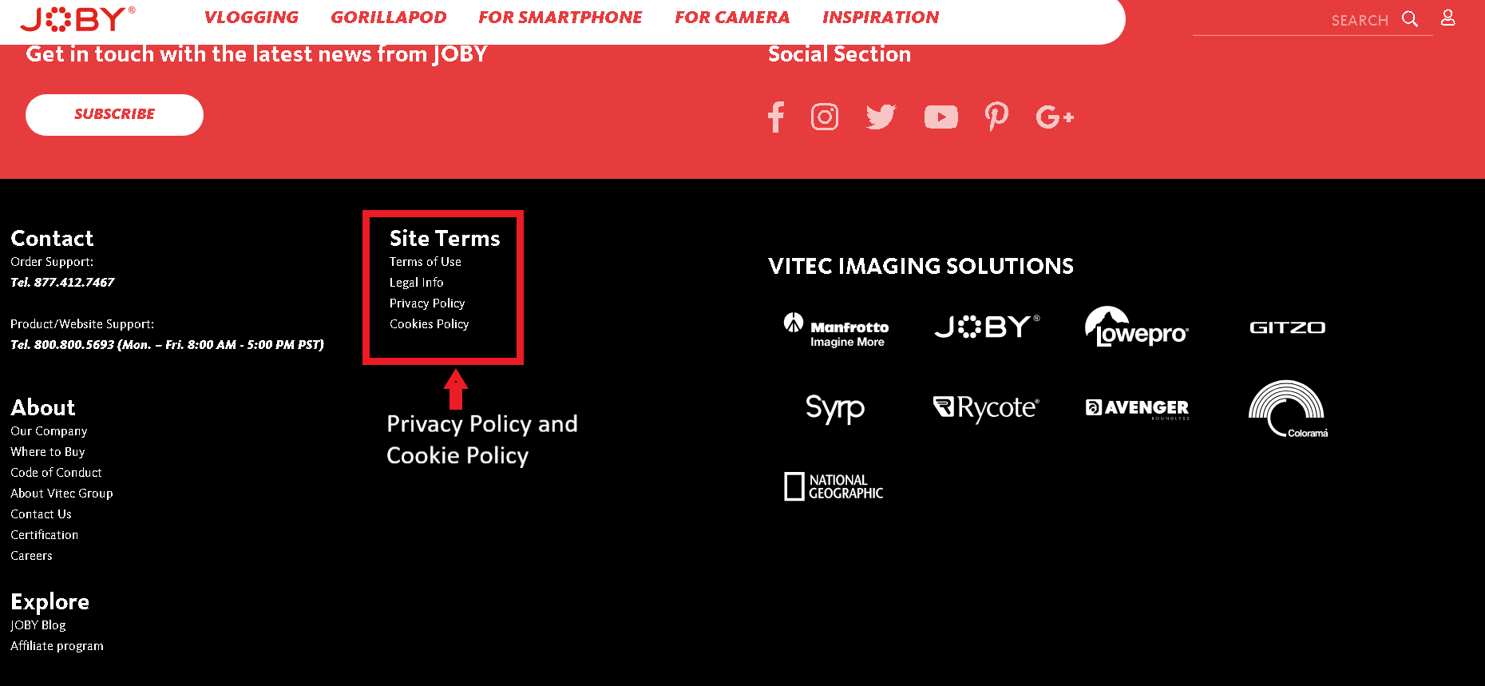This screenshot has width=1485, height=686.
Task: Click the Colorama brand logo
Action: (1288, 409)
